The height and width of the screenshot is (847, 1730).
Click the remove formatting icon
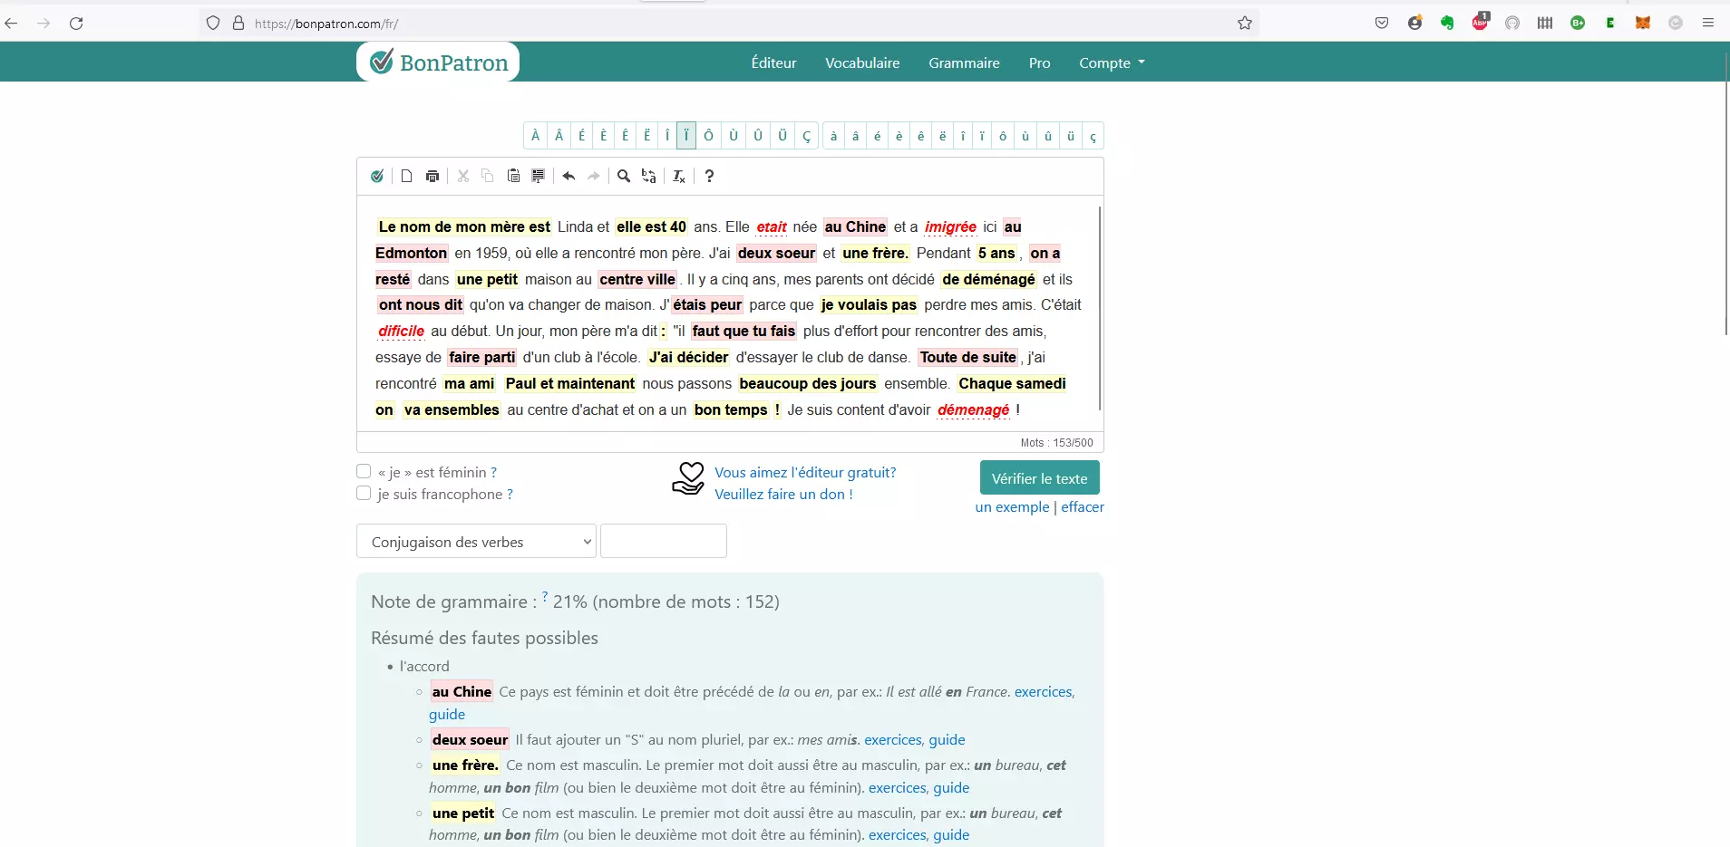[679, 176]
